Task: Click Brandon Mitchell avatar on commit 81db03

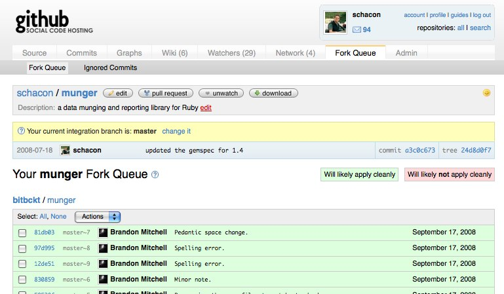Action: [x=103, y=232]
